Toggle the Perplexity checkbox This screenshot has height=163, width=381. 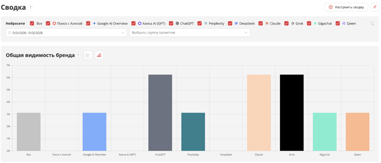(x=200, y=24)
